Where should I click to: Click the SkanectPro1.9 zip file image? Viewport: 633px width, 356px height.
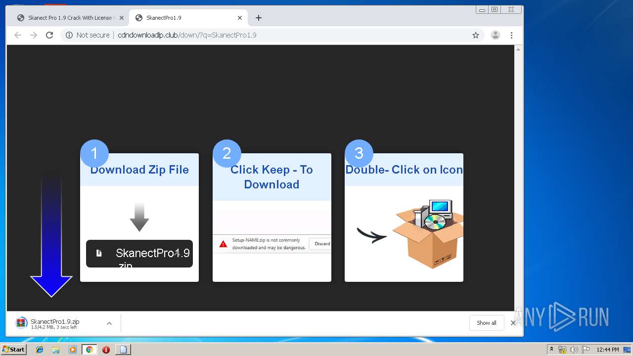coord(139,254)
